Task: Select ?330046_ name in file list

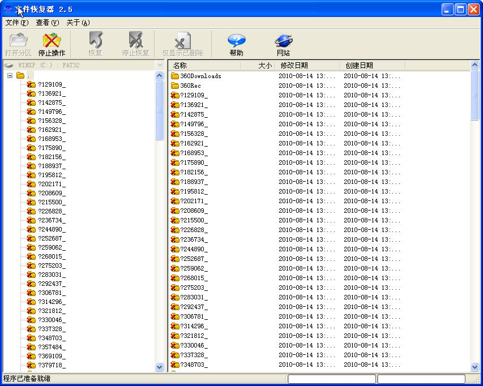Action: pos(194,345)
